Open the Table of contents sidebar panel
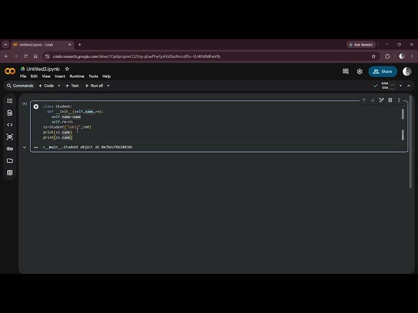 tap(10, 101)
